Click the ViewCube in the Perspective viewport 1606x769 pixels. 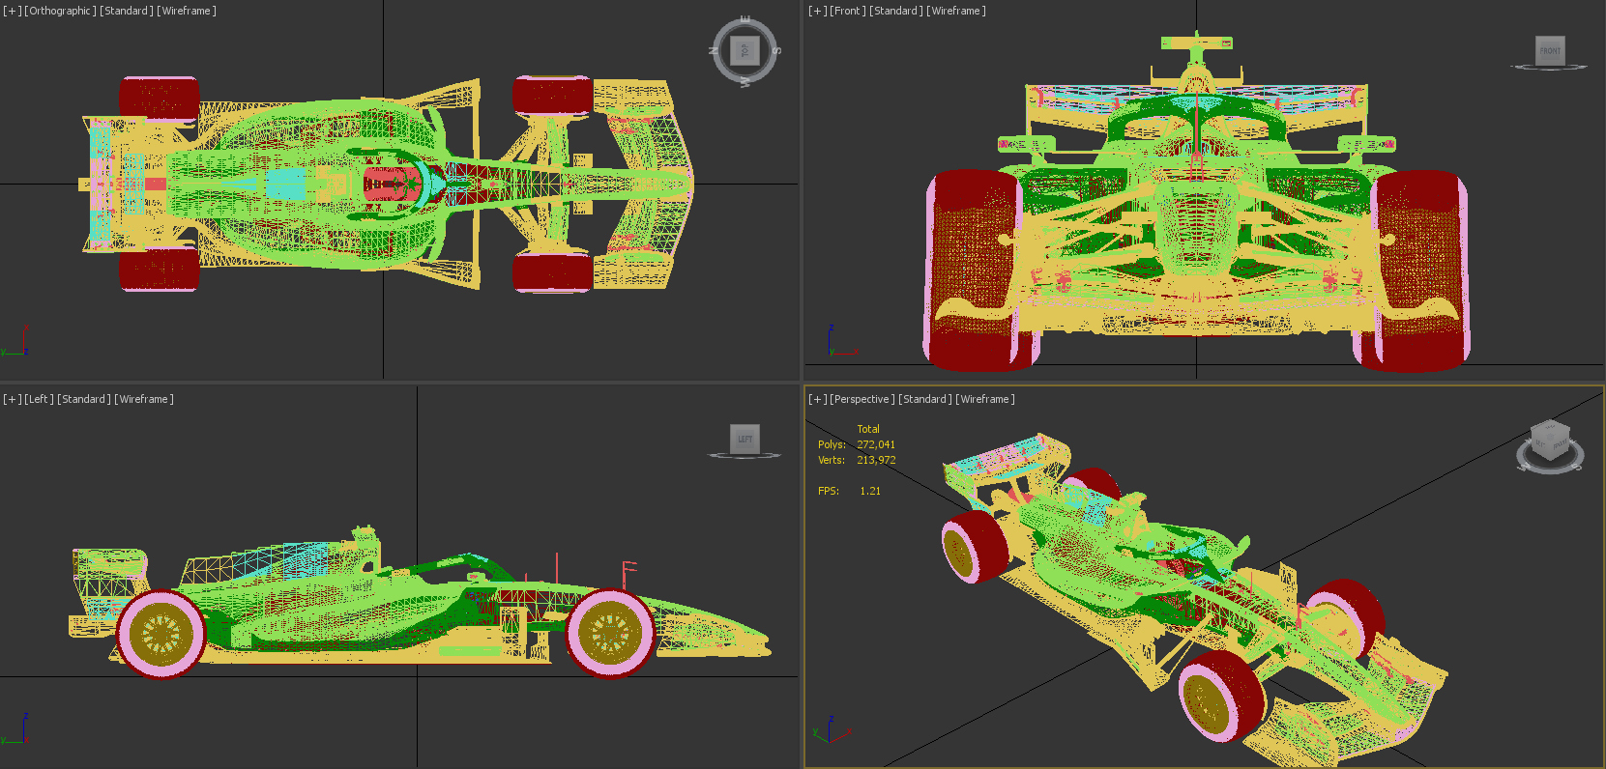tap(1549, 441)
